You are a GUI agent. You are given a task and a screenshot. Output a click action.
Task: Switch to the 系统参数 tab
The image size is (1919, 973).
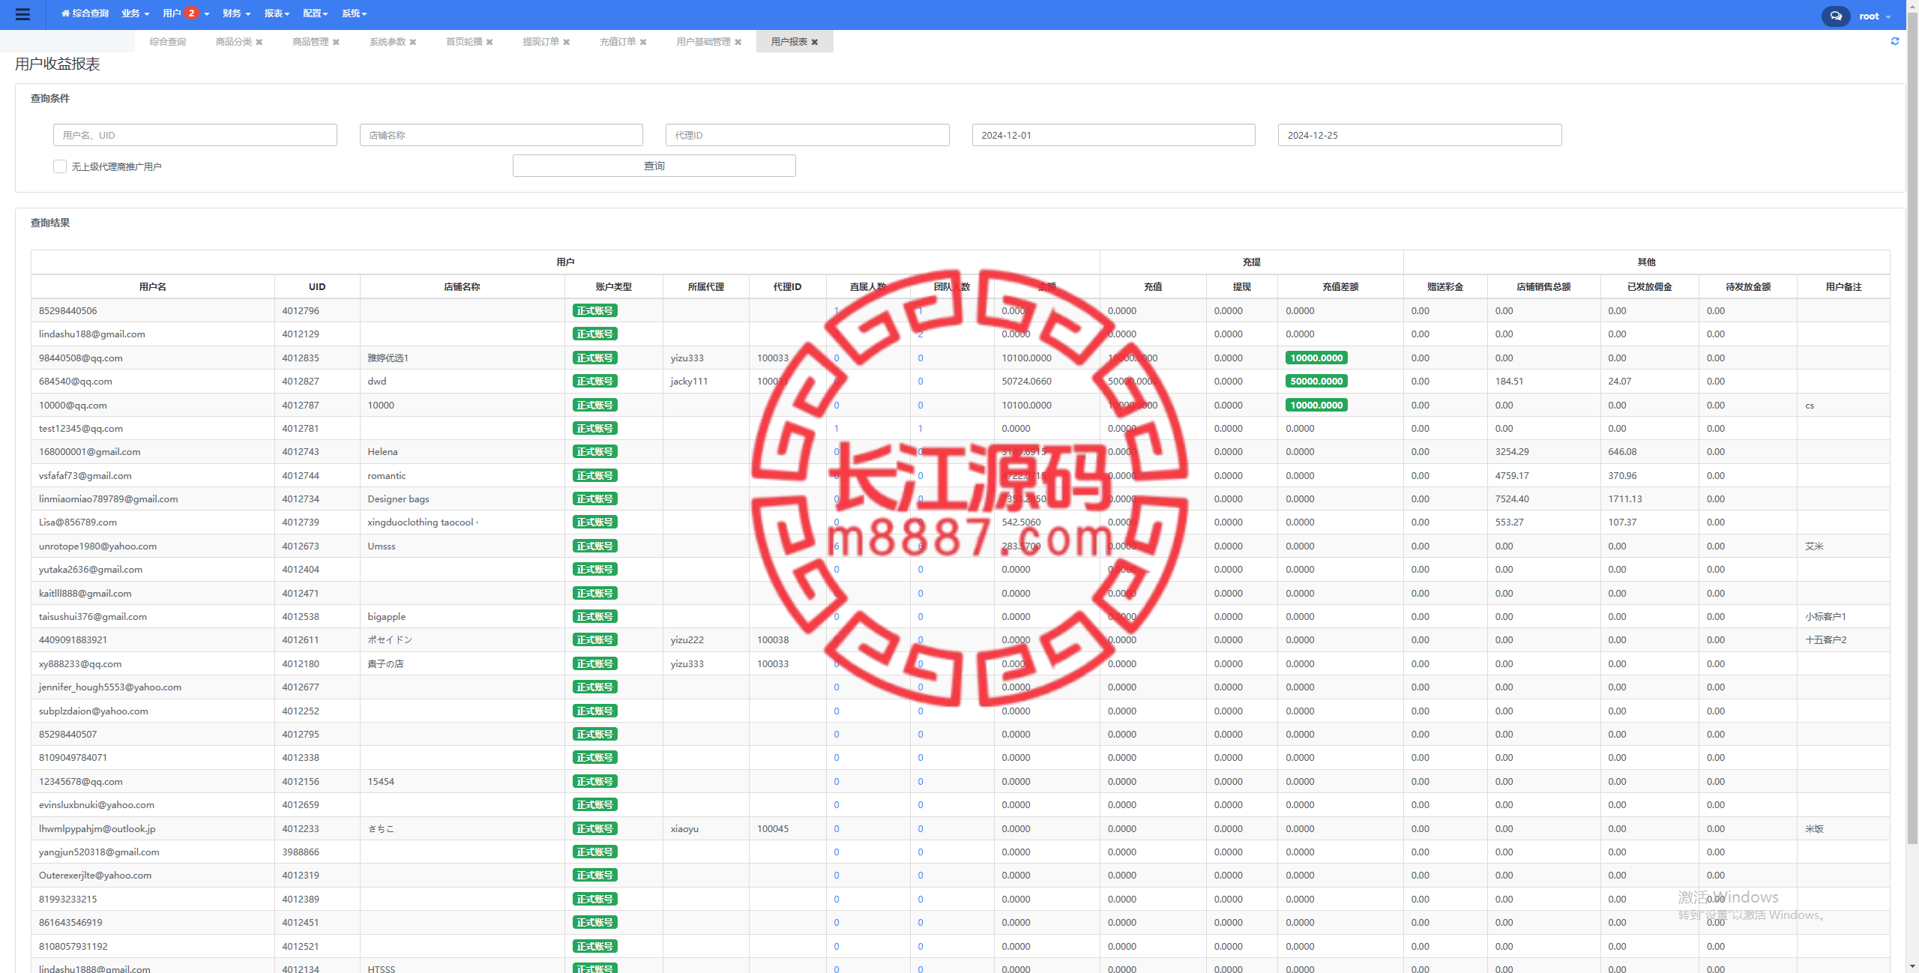click(388, 42)
